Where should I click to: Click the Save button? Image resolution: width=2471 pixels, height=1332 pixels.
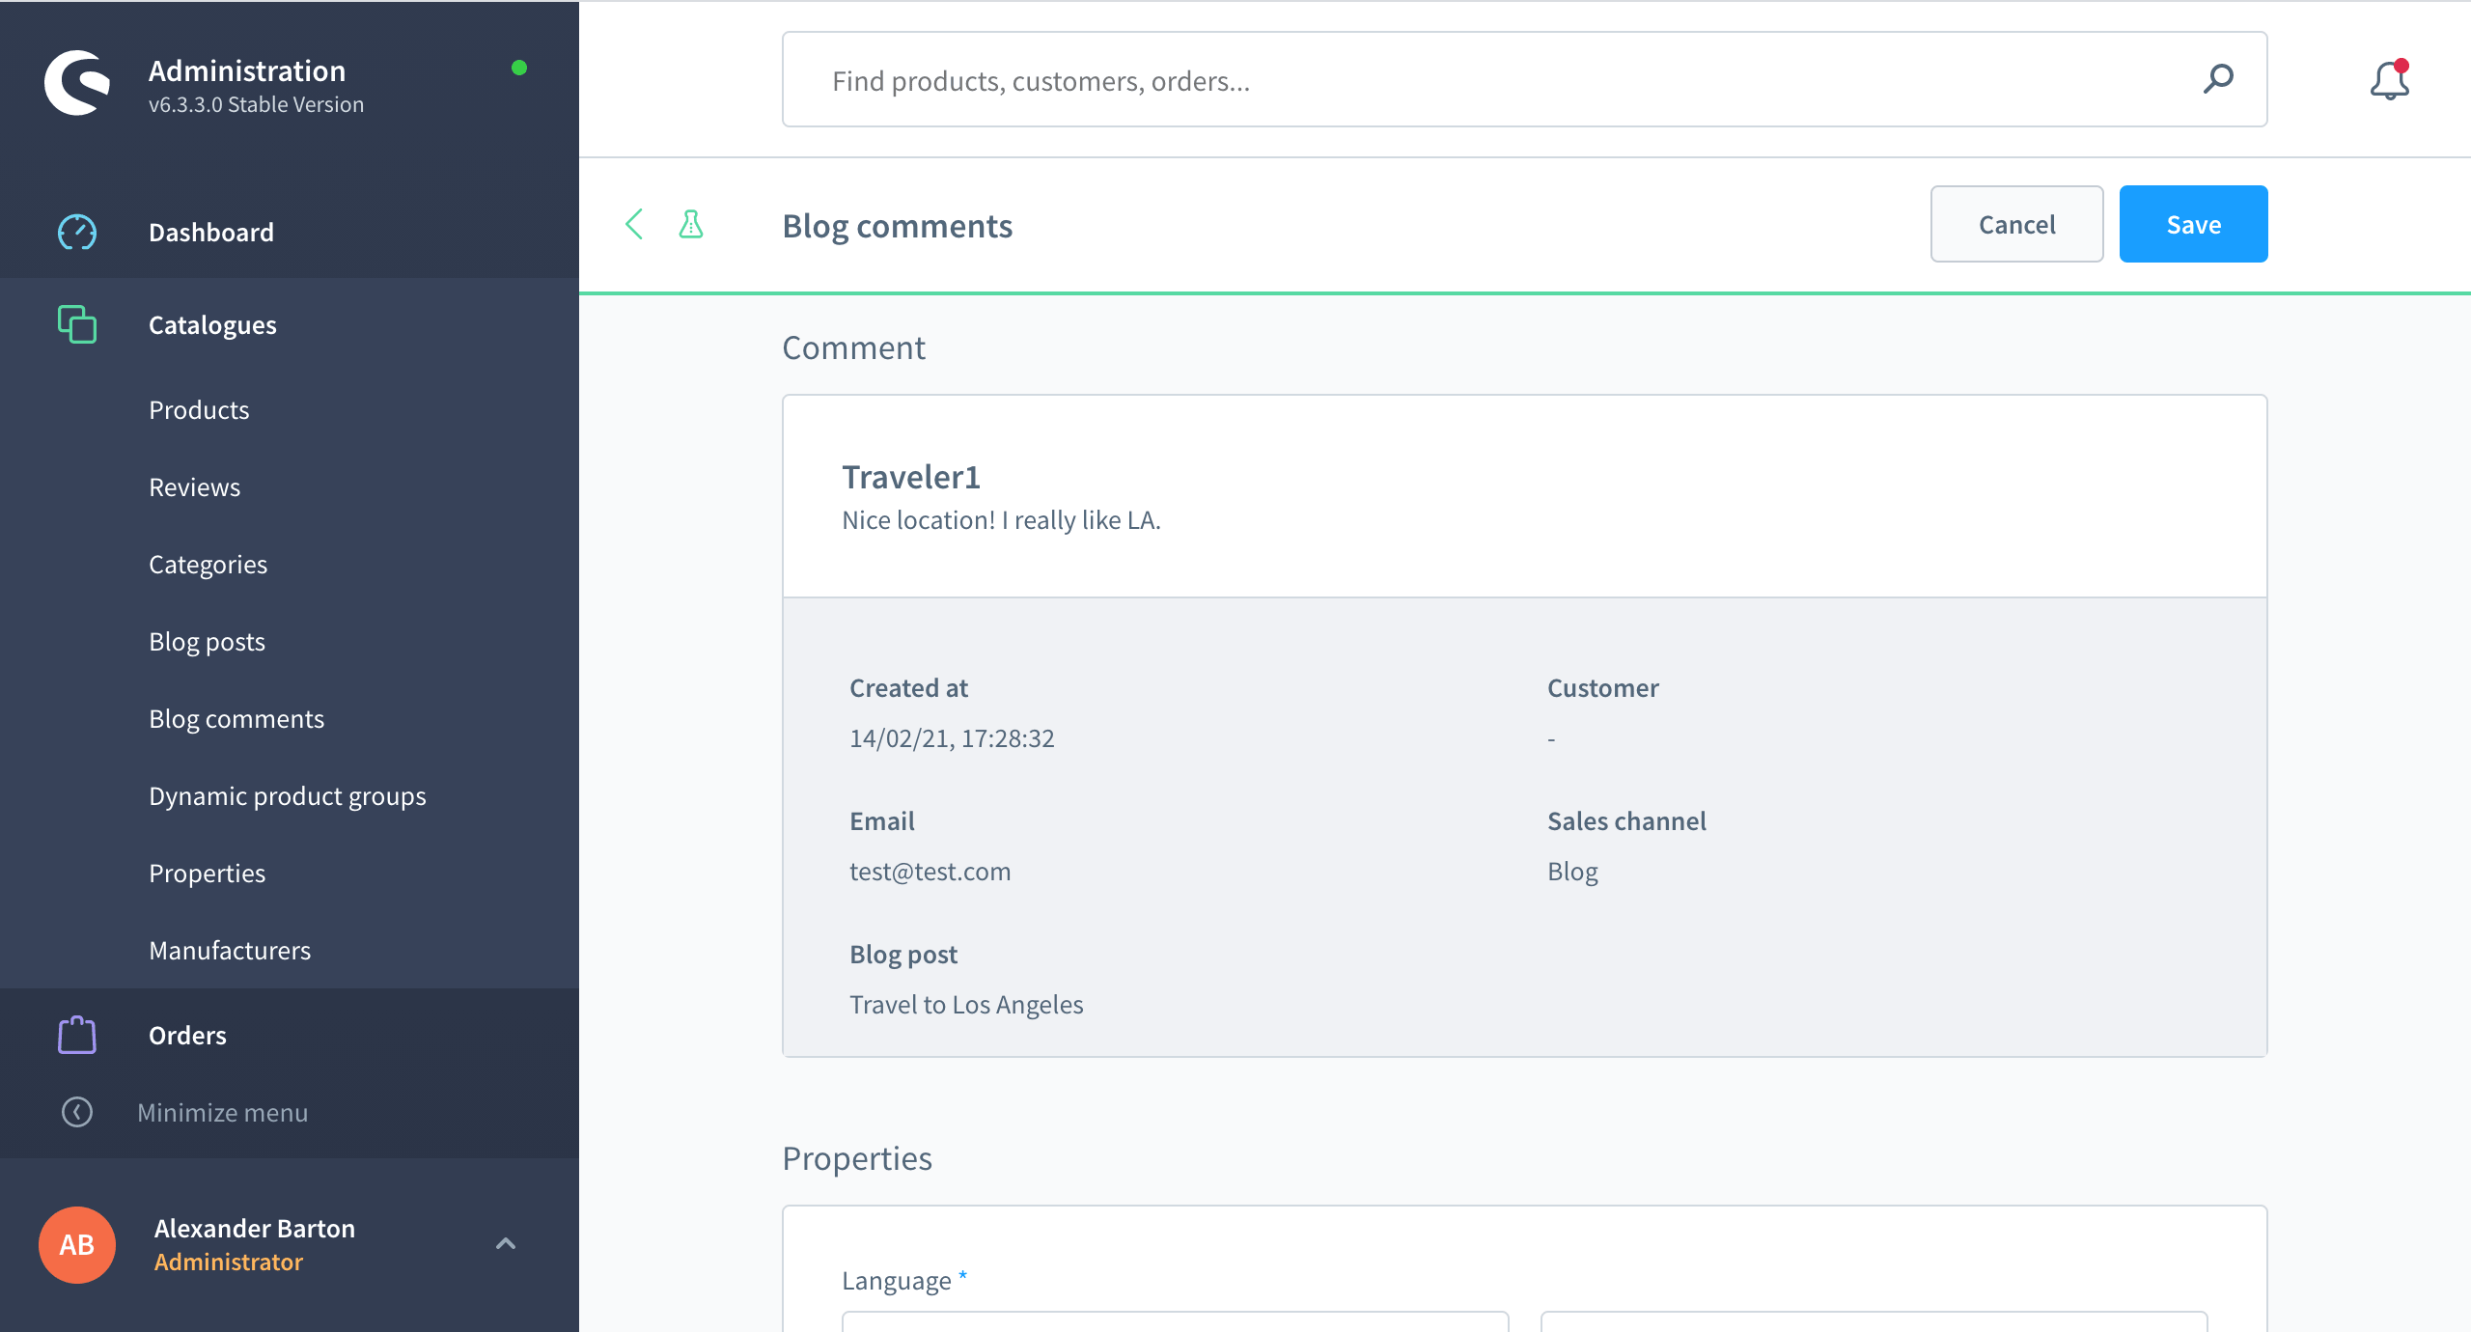(2193, 224)
